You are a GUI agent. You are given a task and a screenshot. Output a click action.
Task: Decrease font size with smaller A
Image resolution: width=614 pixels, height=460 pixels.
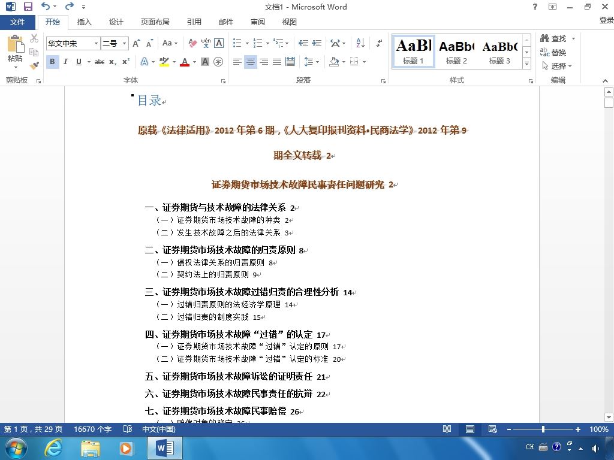pyautogui.click(x=149, y=43)
